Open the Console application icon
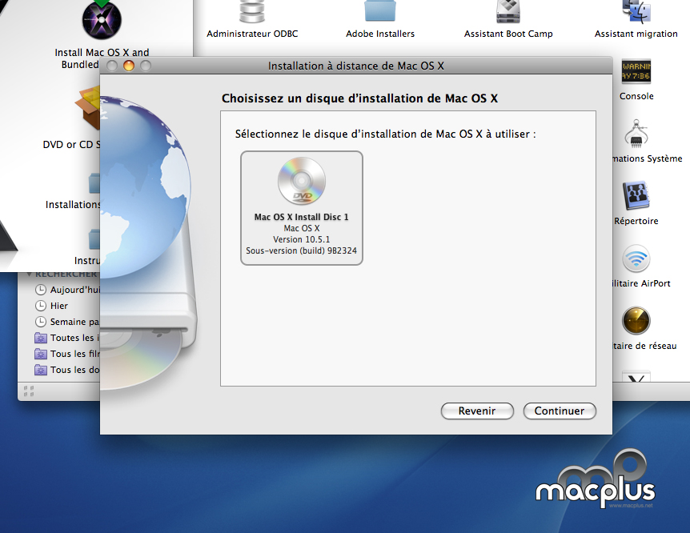The width and height of the screenshot is (690, 533). point(636,72)
